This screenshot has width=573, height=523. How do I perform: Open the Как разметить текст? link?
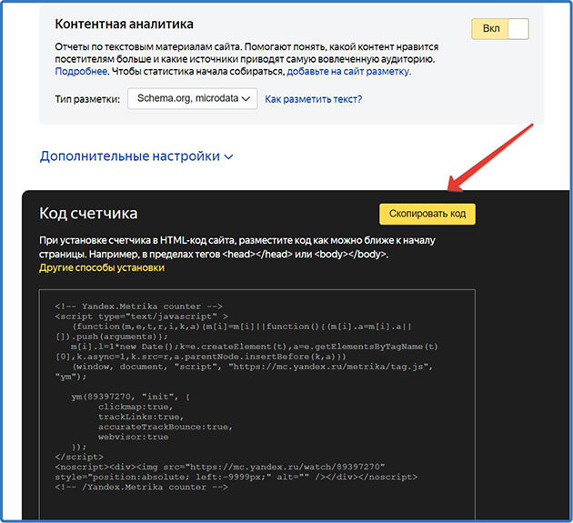pyautogui.click(x=314, y=99)
